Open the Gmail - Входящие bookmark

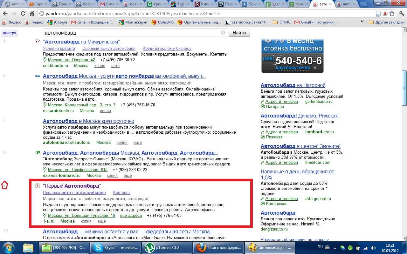(x=93, y=22)
